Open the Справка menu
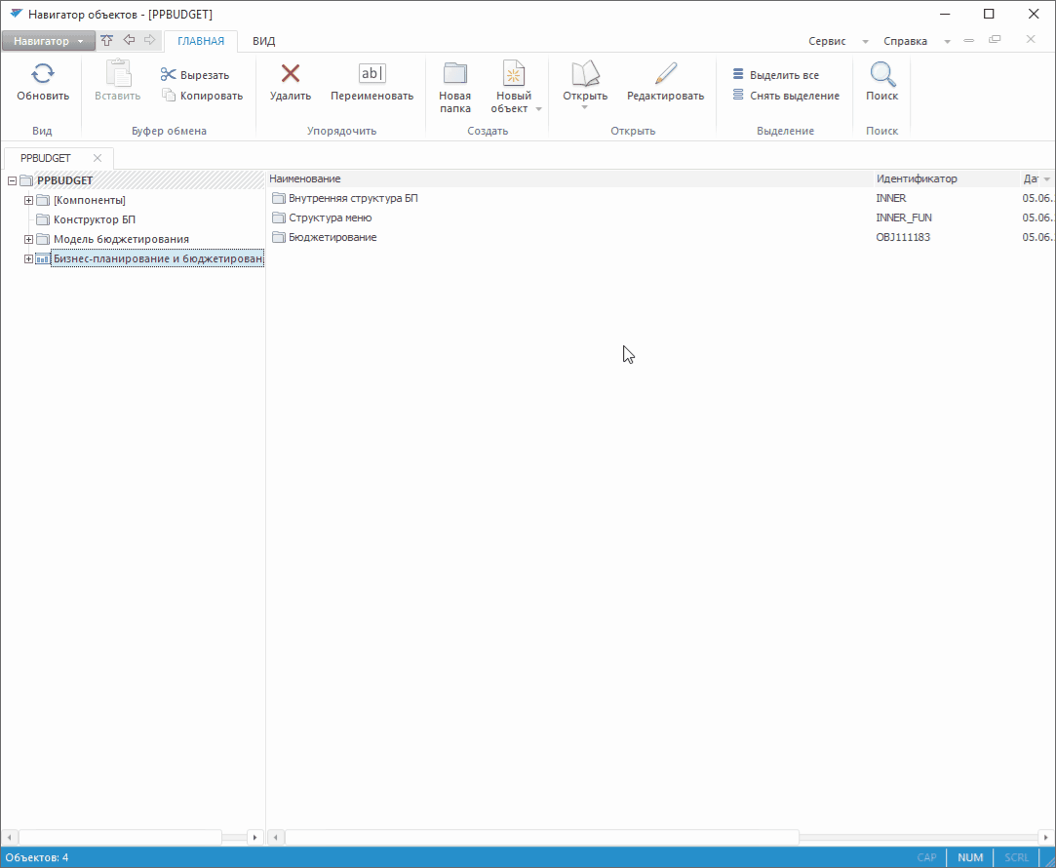1056x868 pixels. pos(905,41)
